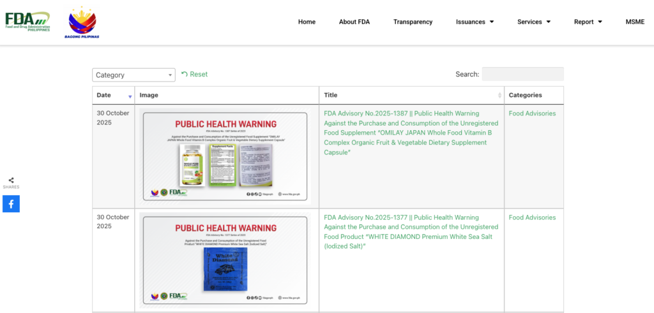Open Transparency menu item
The image size is (654, 313).
413,22
